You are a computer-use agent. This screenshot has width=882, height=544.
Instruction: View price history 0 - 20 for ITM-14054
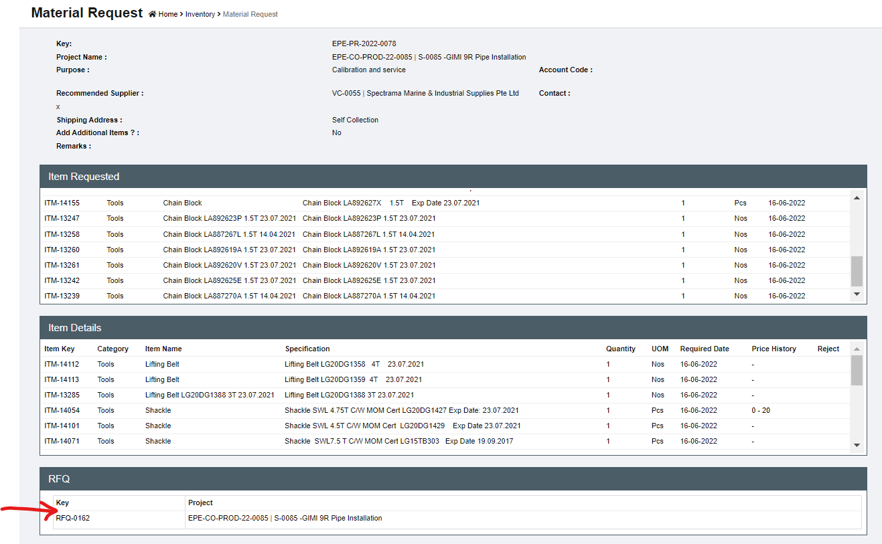point(760,410)
